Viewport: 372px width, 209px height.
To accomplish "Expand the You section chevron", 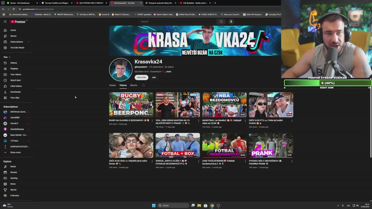I will (x=10, y=57).
